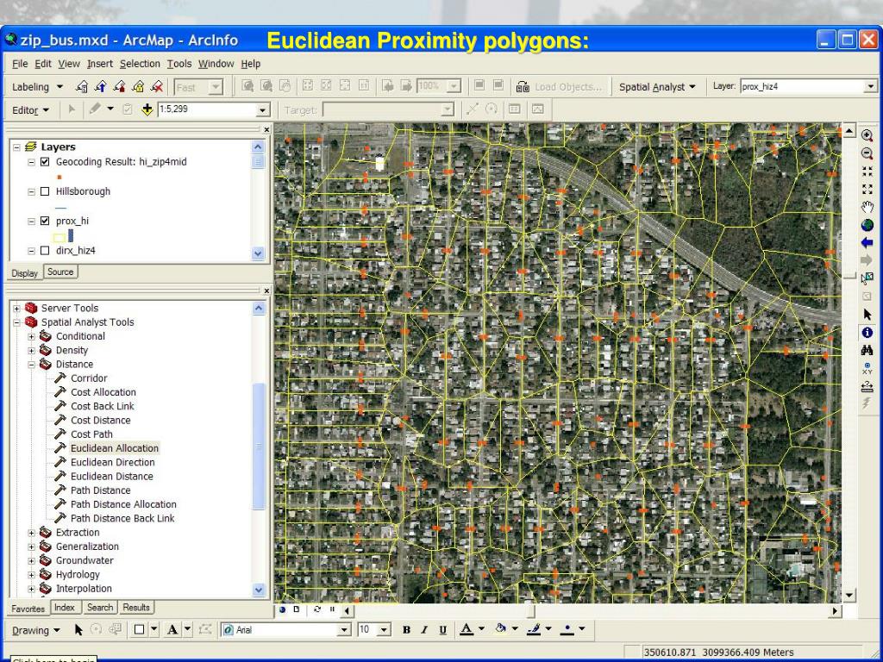Open the Euclidean Allocation tool
The height and width of the screenshot is (662, 883).
[x=114, y=448]
